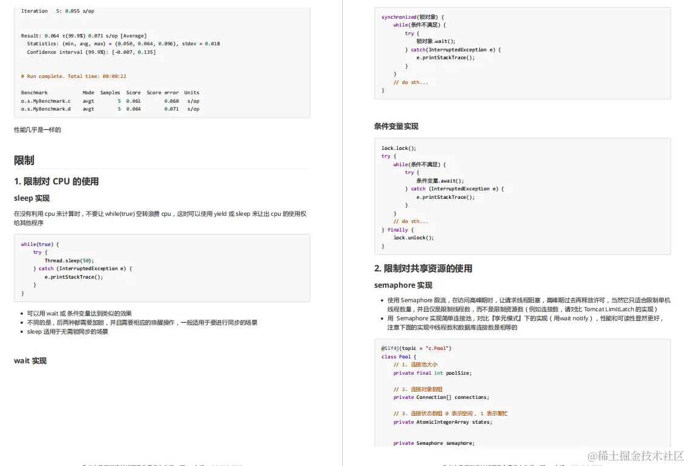The image size is (688, 466).
Task: Click the paragraph starting '在没有利用 cpu 来计算时'
Action: [160, 219]
